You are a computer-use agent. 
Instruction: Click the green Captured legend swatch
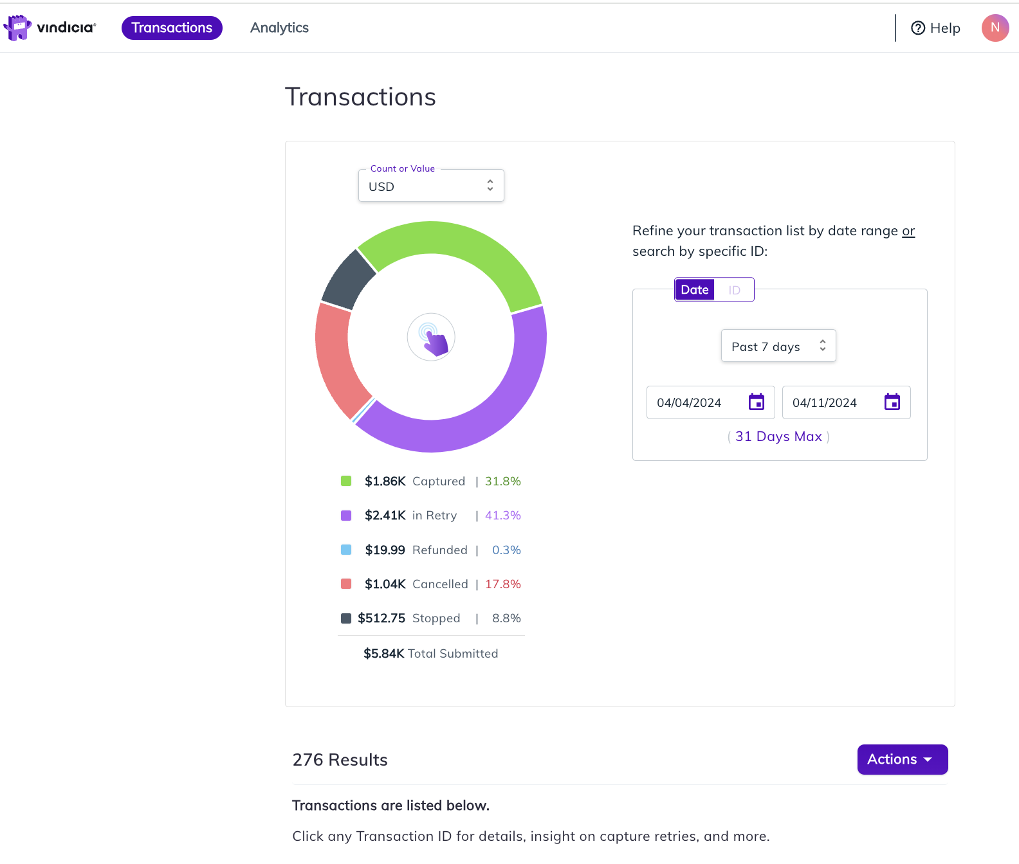click(346, 481)
